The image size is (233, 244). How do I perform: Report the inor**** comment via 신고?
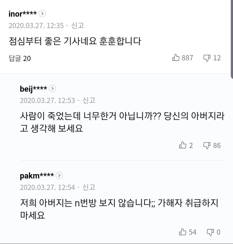point(78,26)
